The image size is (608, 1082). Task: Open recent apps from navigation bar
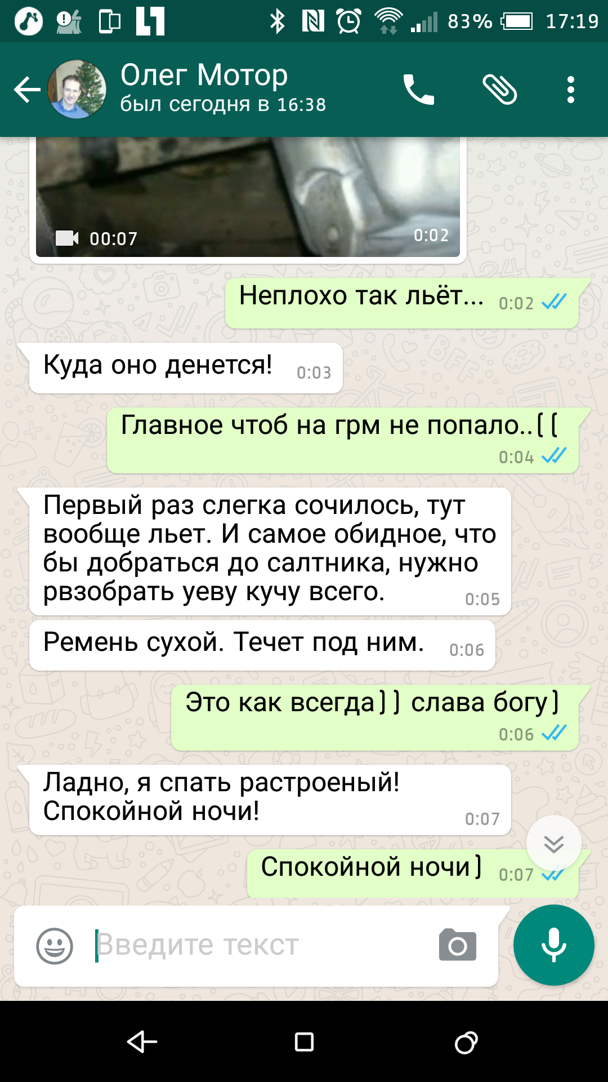pyautogui.click(x=466, y=1042)
